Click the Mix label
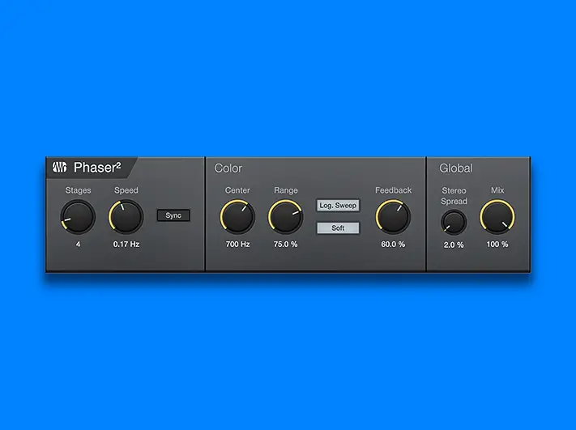 click(497, 190)
